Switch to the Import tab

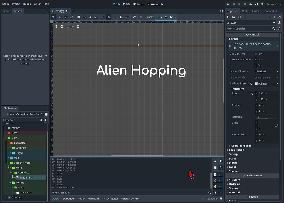coord(18,11)
